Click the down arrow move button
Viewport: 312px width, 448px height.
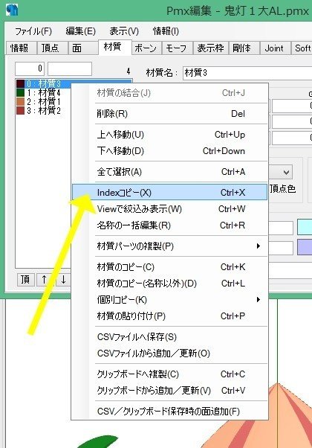click(x=63, y=280)
